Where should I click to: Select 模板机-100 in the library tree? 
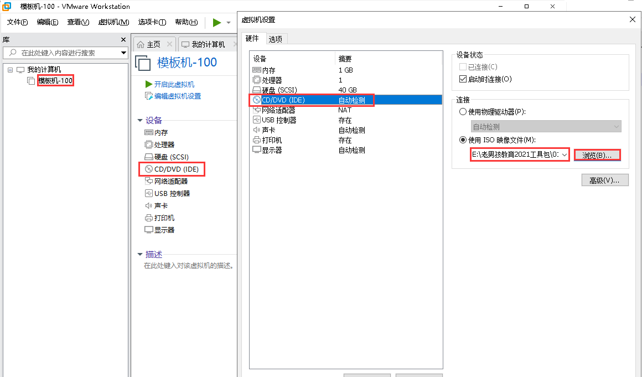pyautogui.click(x=55, y=81)
